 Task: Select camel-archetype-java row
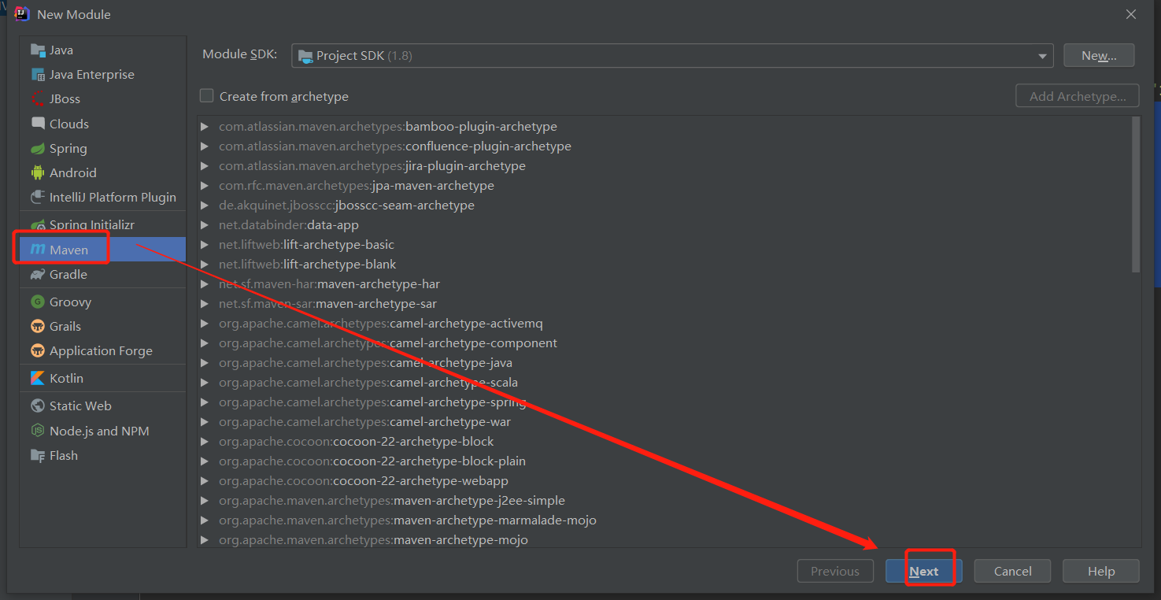[664, 363]
